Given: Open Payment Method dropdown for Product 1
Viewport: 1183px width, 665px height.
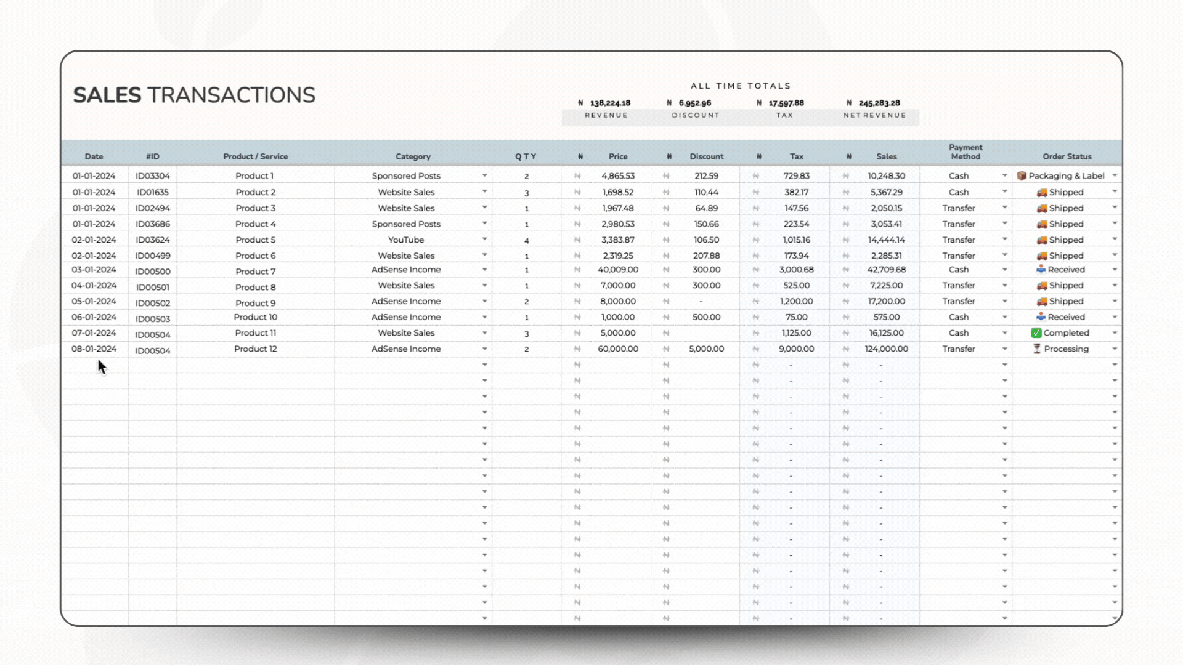Looking at the screenshot, I should [1004, 176].
